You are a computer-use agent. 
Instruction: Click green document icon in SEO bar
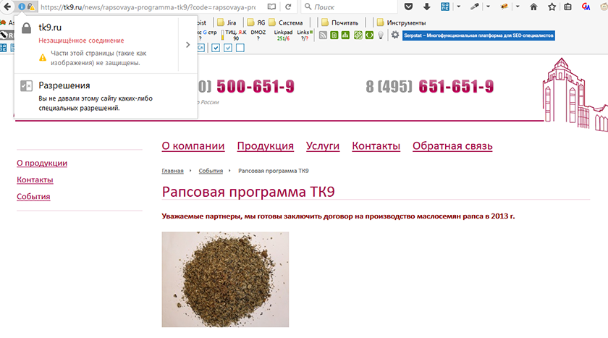pos(334,35)
